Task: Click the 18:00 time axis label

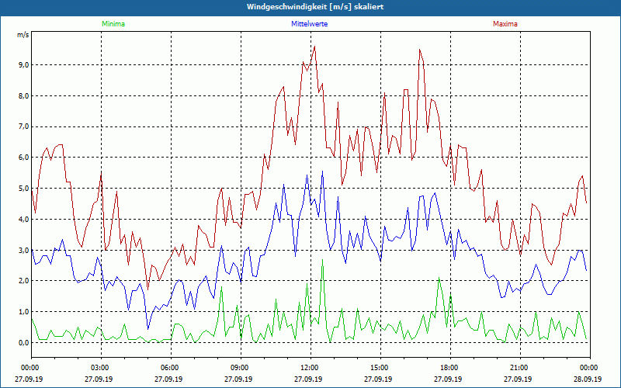Action: pyautogui.click(x=449, y=368)
